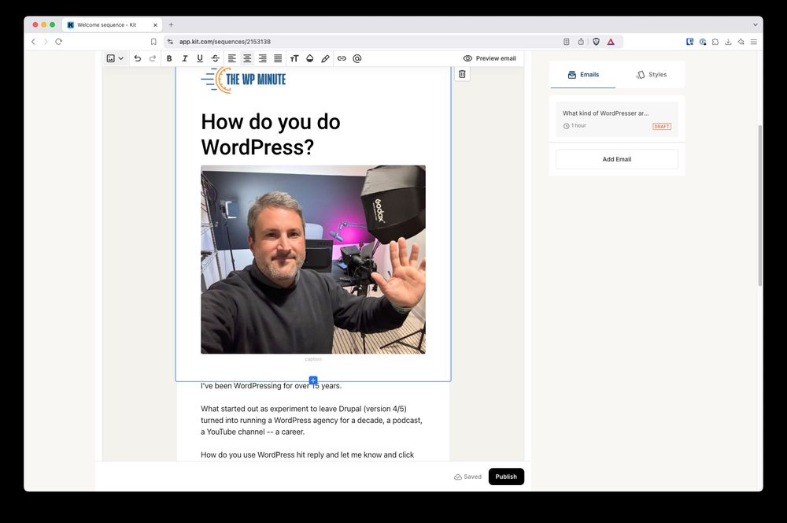Viewport: 787px width, 523px height.
Task: Open the site information icon in address bar
Action: tap(170, 42)
